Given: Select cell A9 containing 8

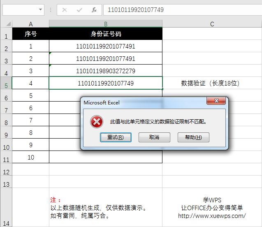Looking at the screenshot, I should (x=30, y=132).
